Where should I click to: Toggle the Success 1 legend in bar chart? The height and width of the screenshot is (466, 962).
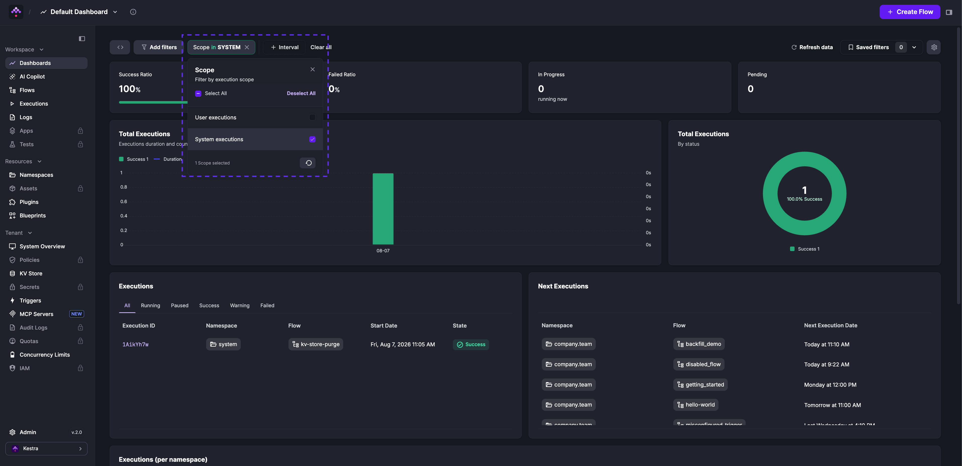(134, 159)
